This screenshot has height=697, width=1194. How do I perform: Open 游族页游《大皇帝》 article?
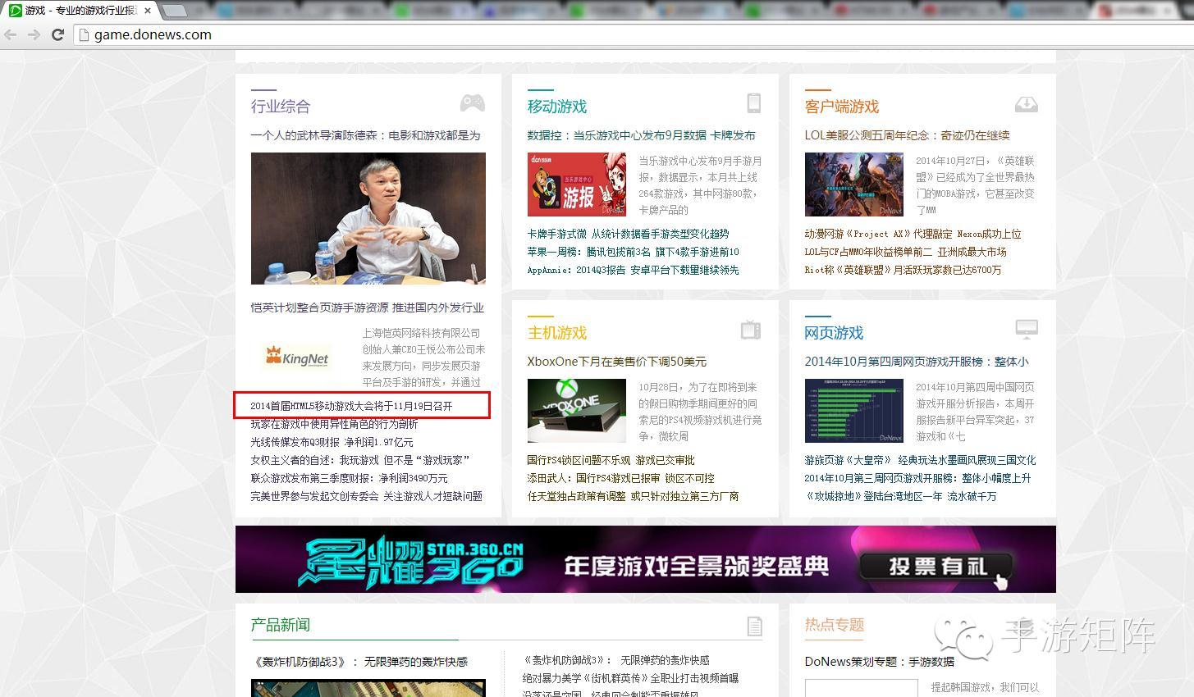[x=921, y=460]
